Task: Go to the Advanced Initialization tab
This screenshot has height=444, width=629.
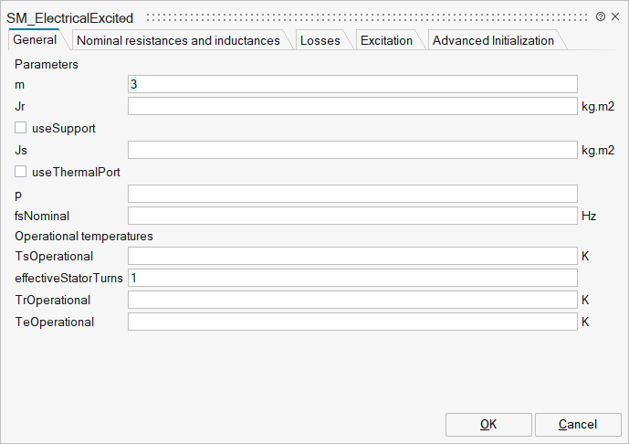Action: coord(493,40)
